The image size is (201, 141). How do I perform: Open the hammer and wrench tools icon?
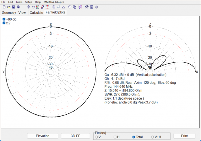click(x=86, y=7)
